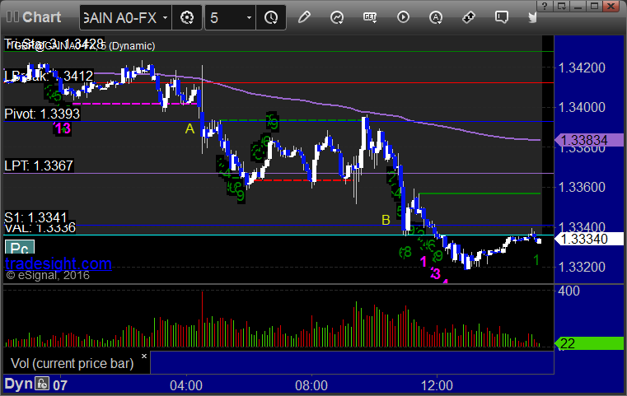Open the alerts circled-A icon
The image size is (627, 396).
436,17
